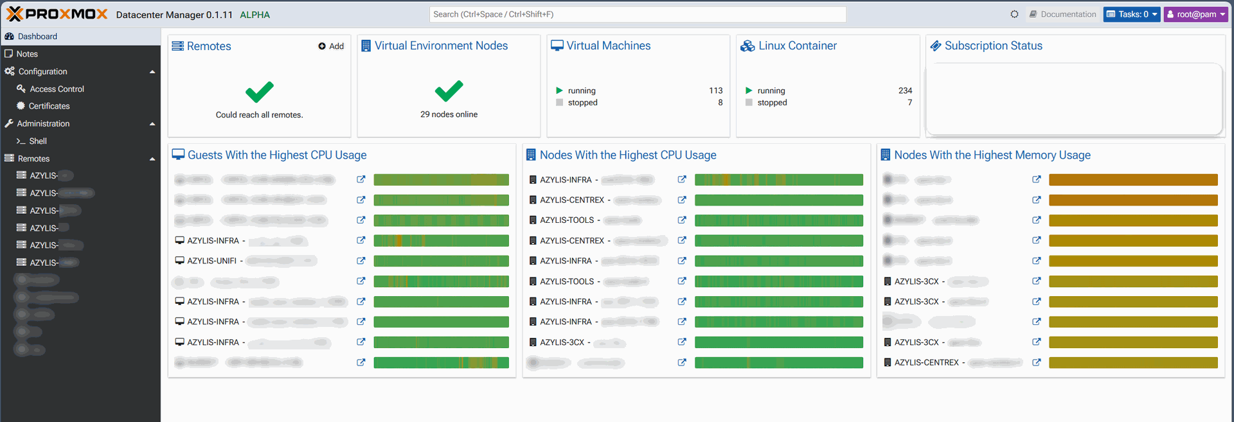This screenshot has height=422, width=1234.
Task: Open external link for AZYLIS-3CX CPU node
Action: point(682,342)
